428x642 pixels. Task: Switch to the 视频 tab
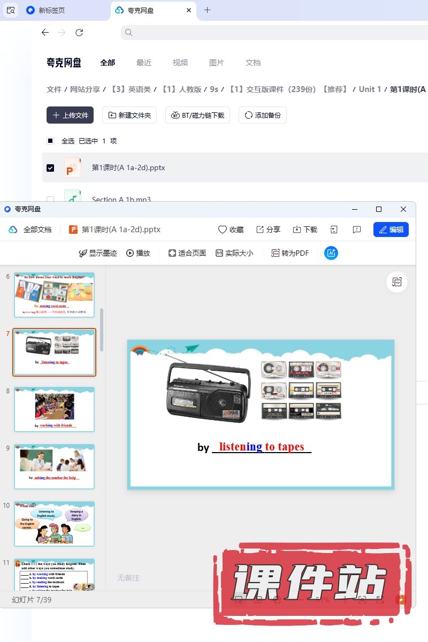click(x=180, y=63)
